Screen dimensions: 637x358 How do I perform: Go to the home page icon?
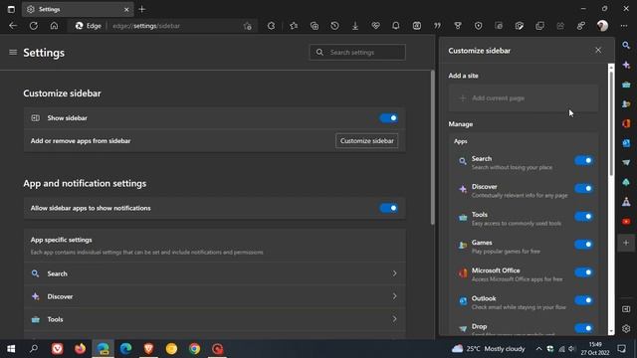coord(54,26)
